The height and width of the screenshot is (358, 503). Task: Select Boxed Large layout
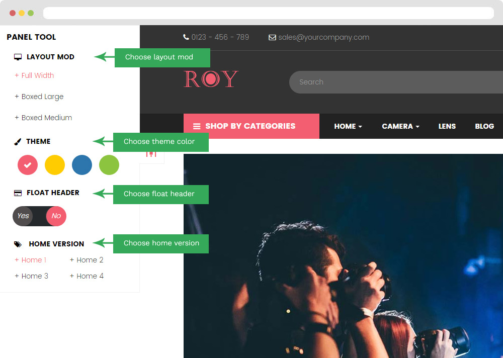click(39, 97)
